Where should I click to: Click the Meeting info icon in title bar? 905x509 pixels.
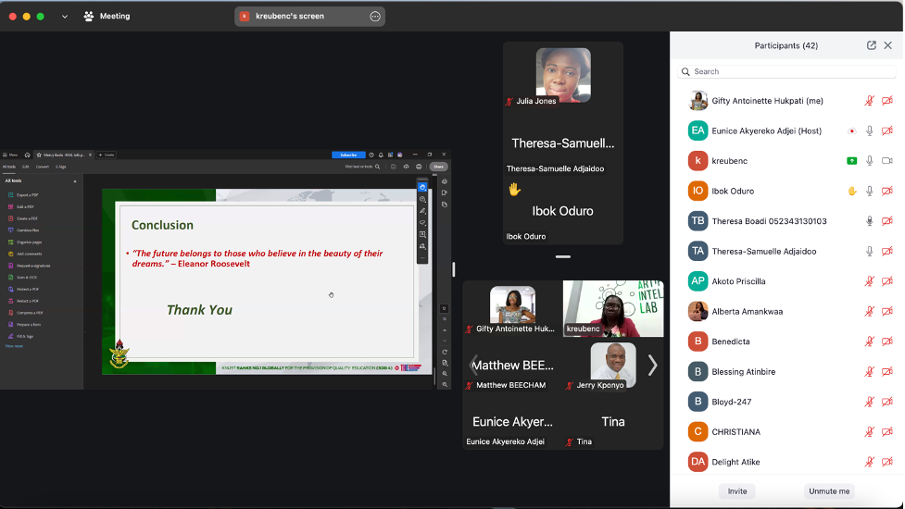pyautogui.click(x=89, y=16)
